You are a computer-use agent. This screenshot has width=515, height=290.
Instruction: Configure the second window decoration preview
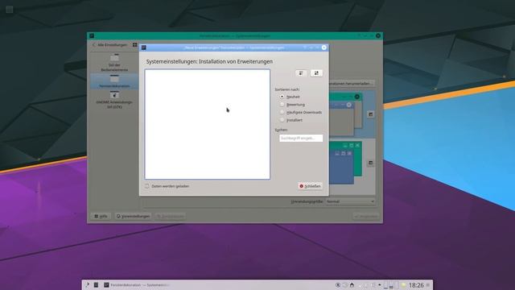pos(370,163)
